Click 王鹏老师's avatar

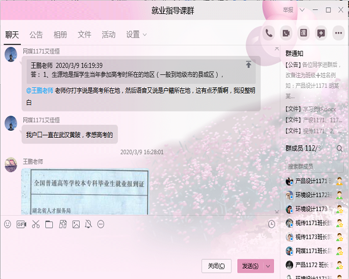[x=10, y=164]
